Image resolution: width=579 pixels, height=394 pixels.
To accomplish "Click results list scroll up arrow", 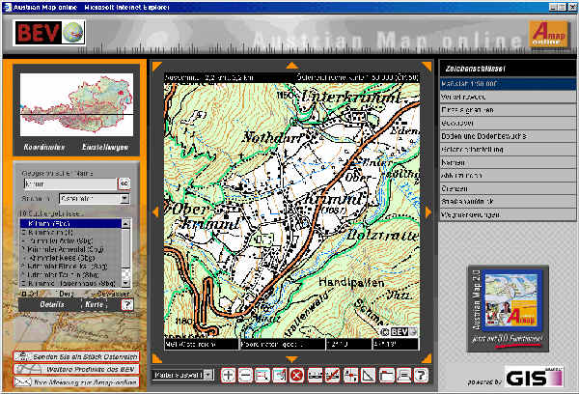I will pyautogui.click(x=125, y=223).
